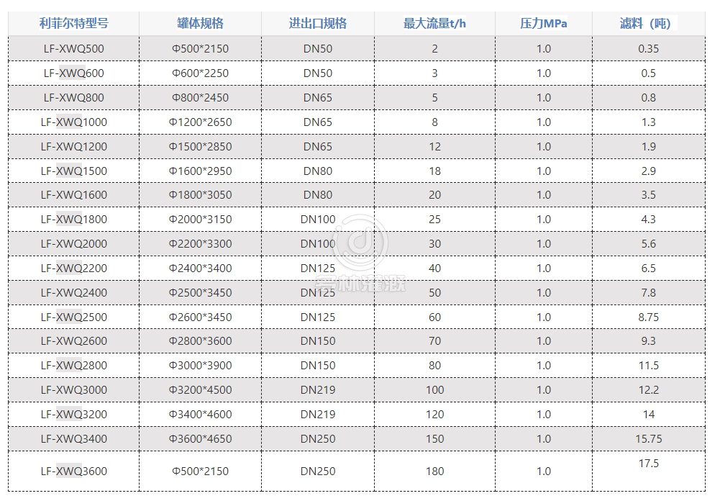This screenshot has width=720, height=501.
Task: Click the 利菲尔特型号 column header
Action: 73,23
